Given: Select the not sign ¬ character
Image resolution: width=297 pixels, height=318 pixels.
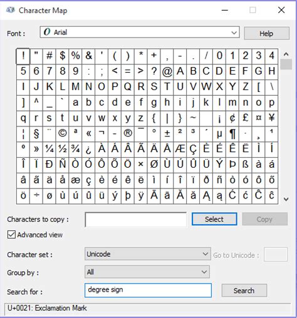Looking at the screenshot, I should click(x=102, y=133).
